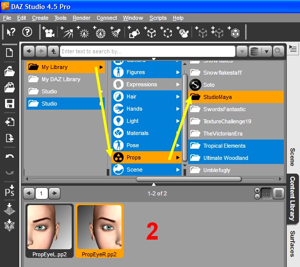Create a new D-Former
The image size is (300, 267).
tap(183, 32)
